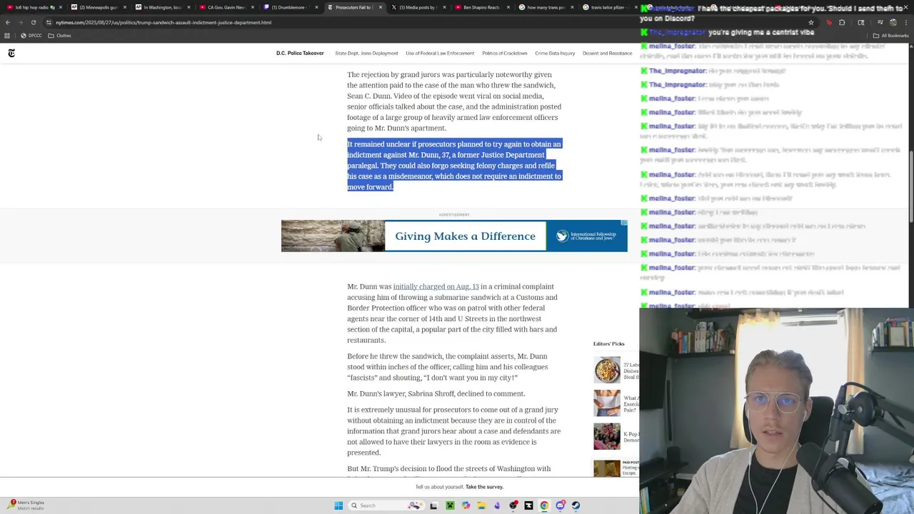The image size is (914, 514).
Task: Follow the initially charged on Aug. 13 link
Action: 436,286
